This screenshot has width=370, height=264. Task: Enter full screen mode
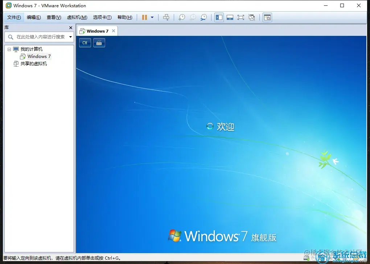click(x=241, y=17)
